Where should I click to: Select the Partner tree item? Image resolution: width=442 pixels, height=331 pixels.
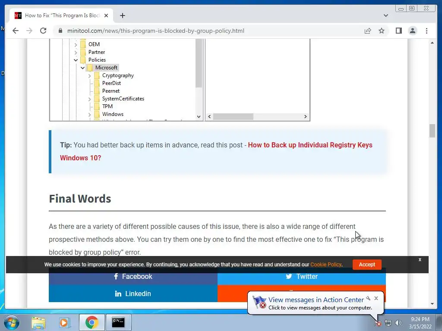(x=97, y=52)
